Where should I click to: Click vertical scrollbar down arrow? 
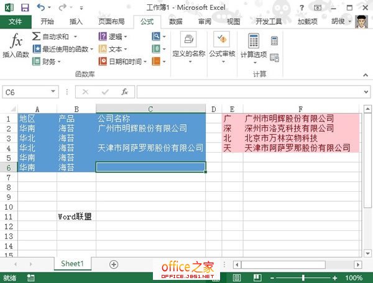click(367, 253)
